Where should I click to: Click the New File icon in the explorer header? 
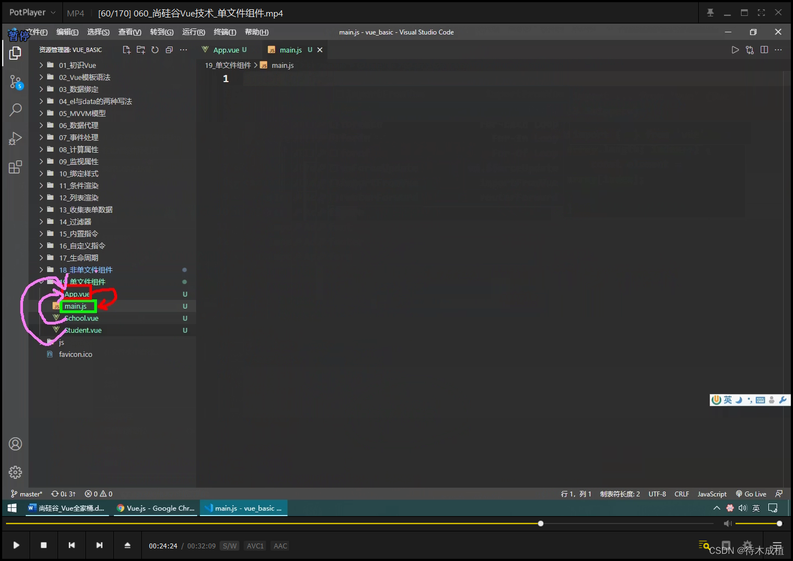pyautogui.click(x=127, y=50)
